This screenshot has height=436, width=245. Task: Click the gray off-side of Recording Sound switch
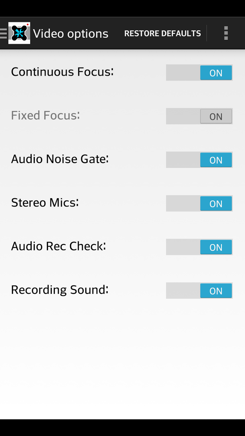click(x=183, y=291)
